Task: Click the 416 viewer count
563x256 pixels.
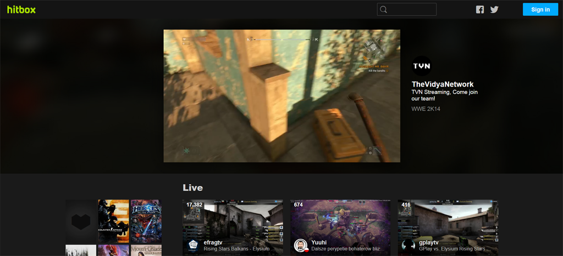Action: pos(406,205)
